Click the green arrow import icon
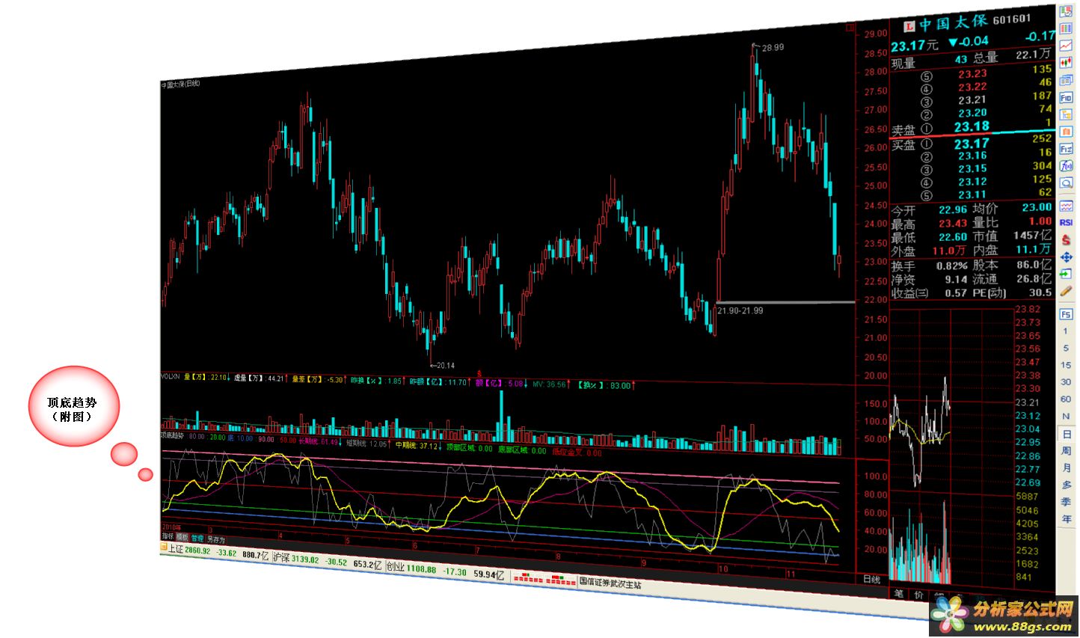Image resolution: width=1080 pixels, height=638 pixels. click(1066, 274)
